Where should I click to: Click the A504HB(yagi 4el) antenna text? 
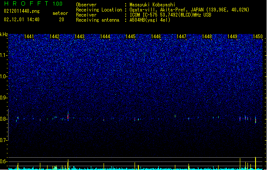(x=150, y=20)
